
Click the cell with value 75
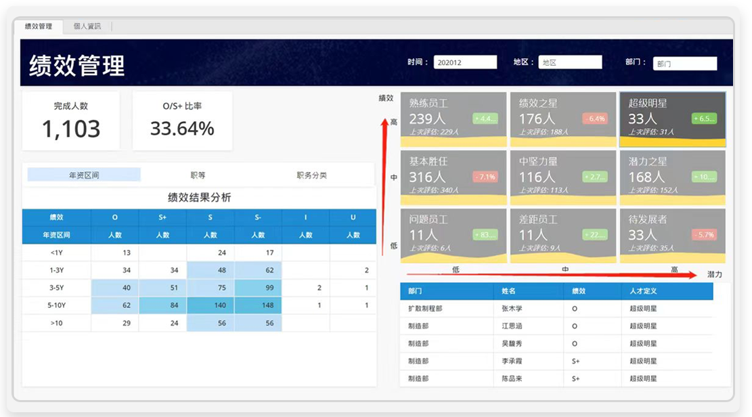211,288
